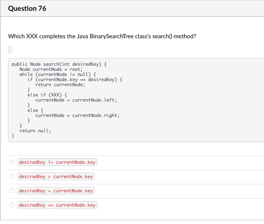
Task: Select the radio button for desiredKey == currentNode.key
Action: [12, 205]
